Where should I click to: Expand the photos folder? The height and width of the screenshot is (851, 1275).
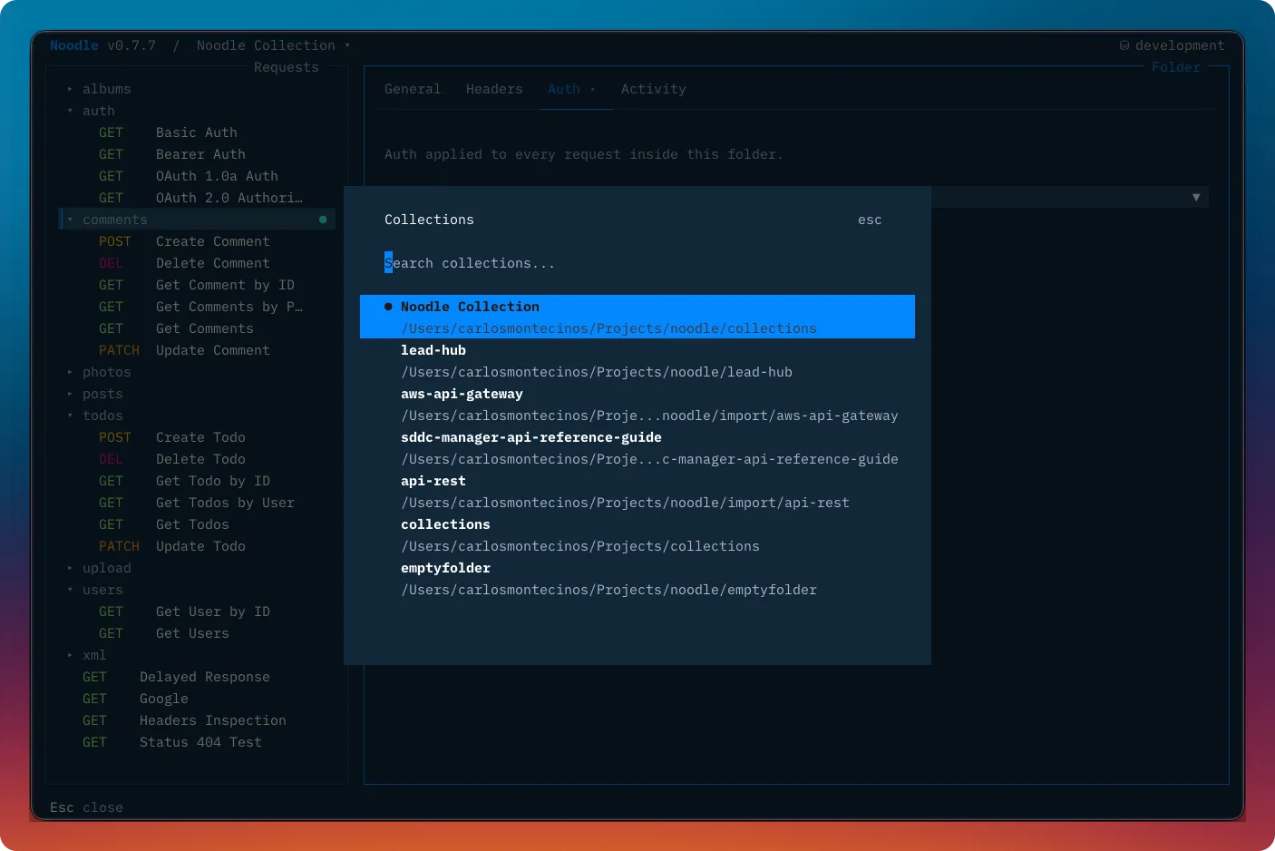(70, 372)
